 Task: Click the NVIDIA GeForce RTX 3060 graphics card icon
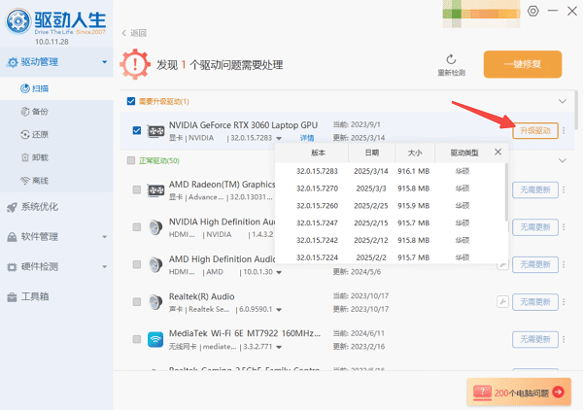(155, 130)
